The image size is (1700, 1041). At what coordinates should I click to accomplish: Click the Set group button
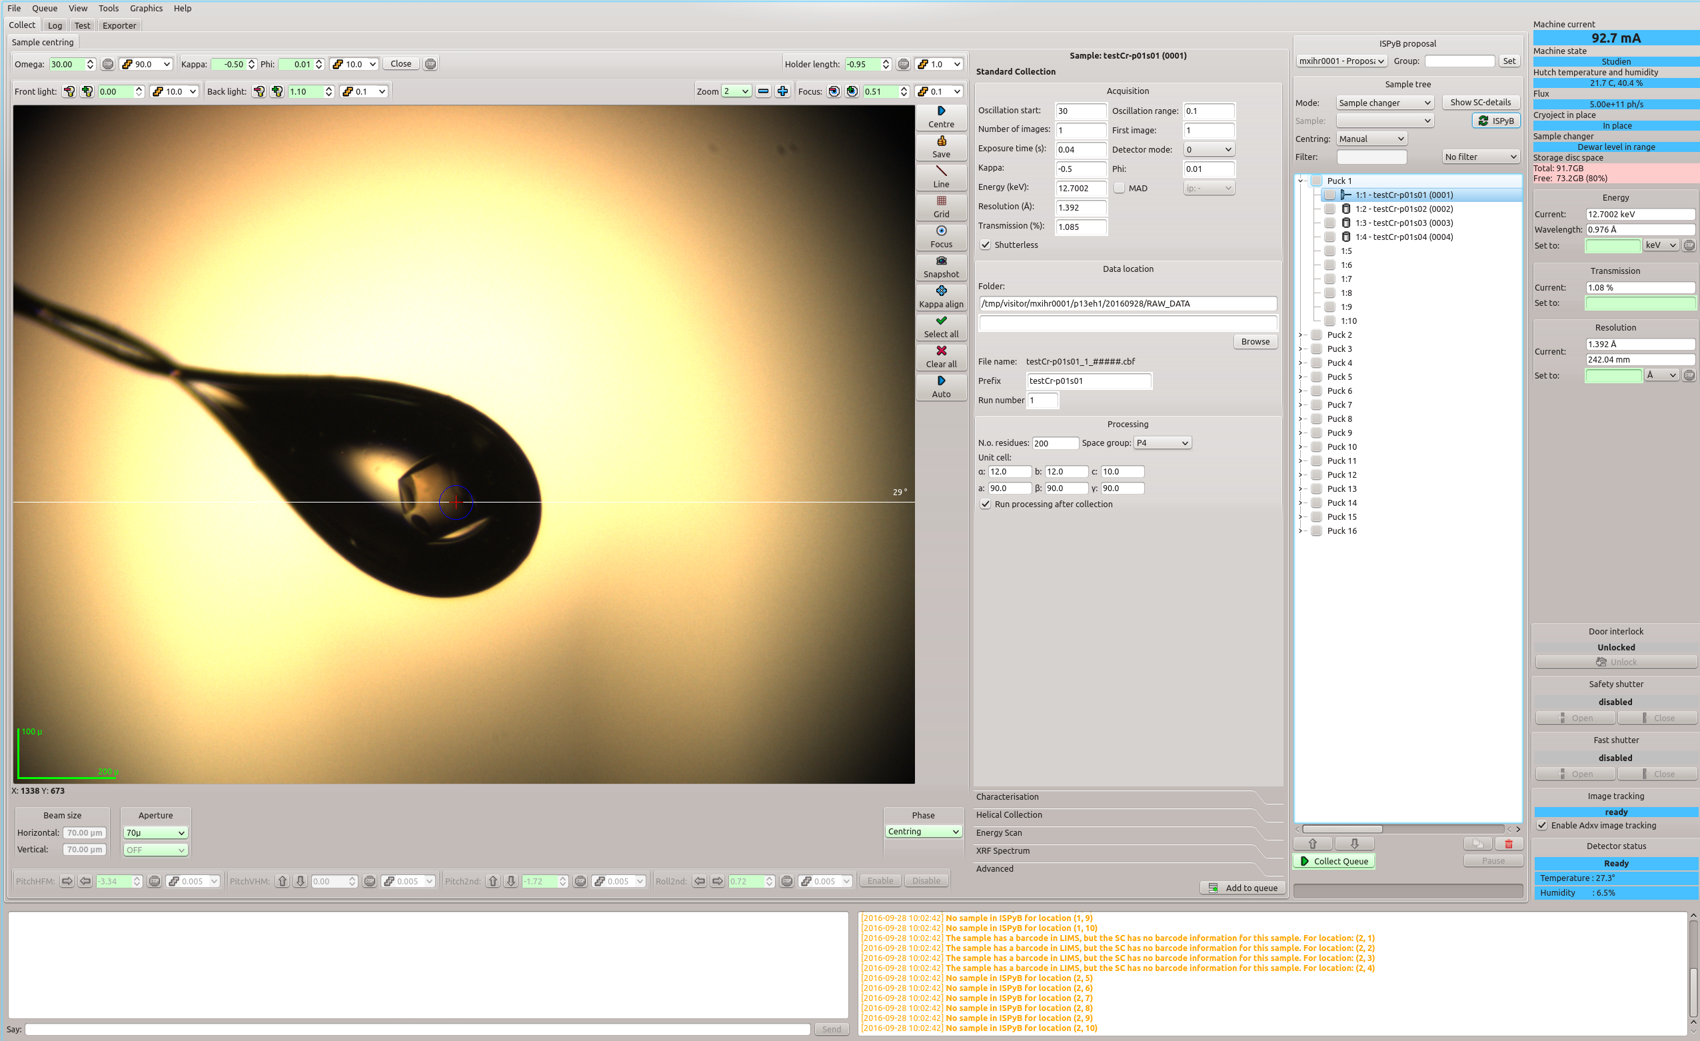(1509, 61)
